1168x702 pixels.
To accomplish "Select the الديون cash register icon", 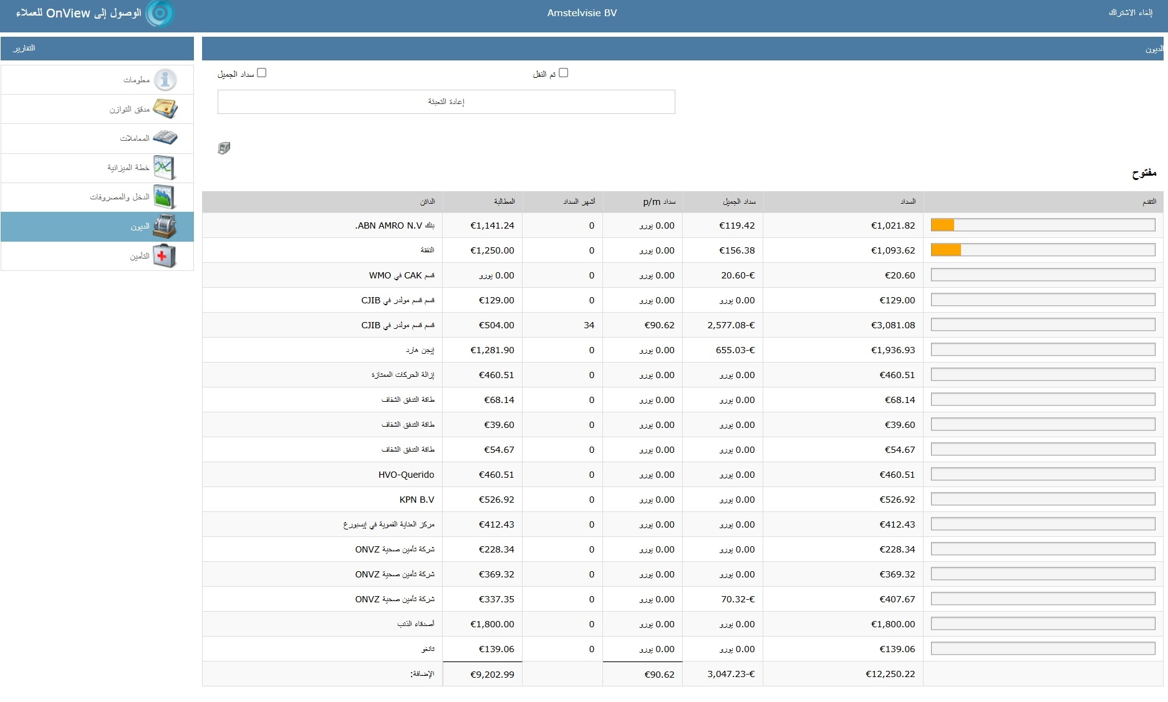I will pyautogui.click(x=165, y=227).
